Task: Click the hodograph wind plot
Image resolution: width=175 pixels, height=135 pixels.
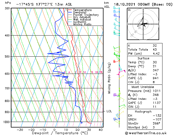Action: 143,24
